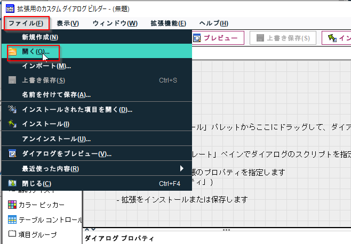
Task: Open 最近使った内容(R) menu entry
Action: pos(97,169)
